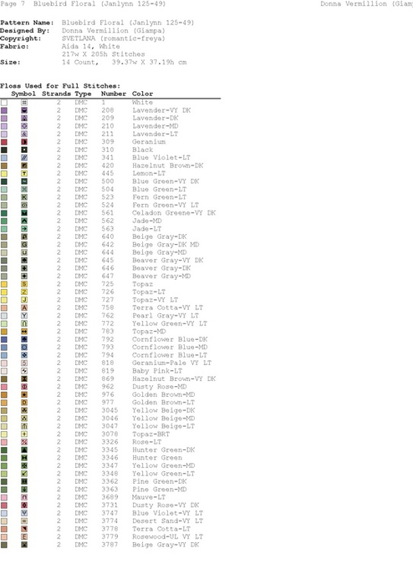The image size is (413, 584).
Task: Select the V symbol for DMC 3747
Action: click(x=24, y=513)
